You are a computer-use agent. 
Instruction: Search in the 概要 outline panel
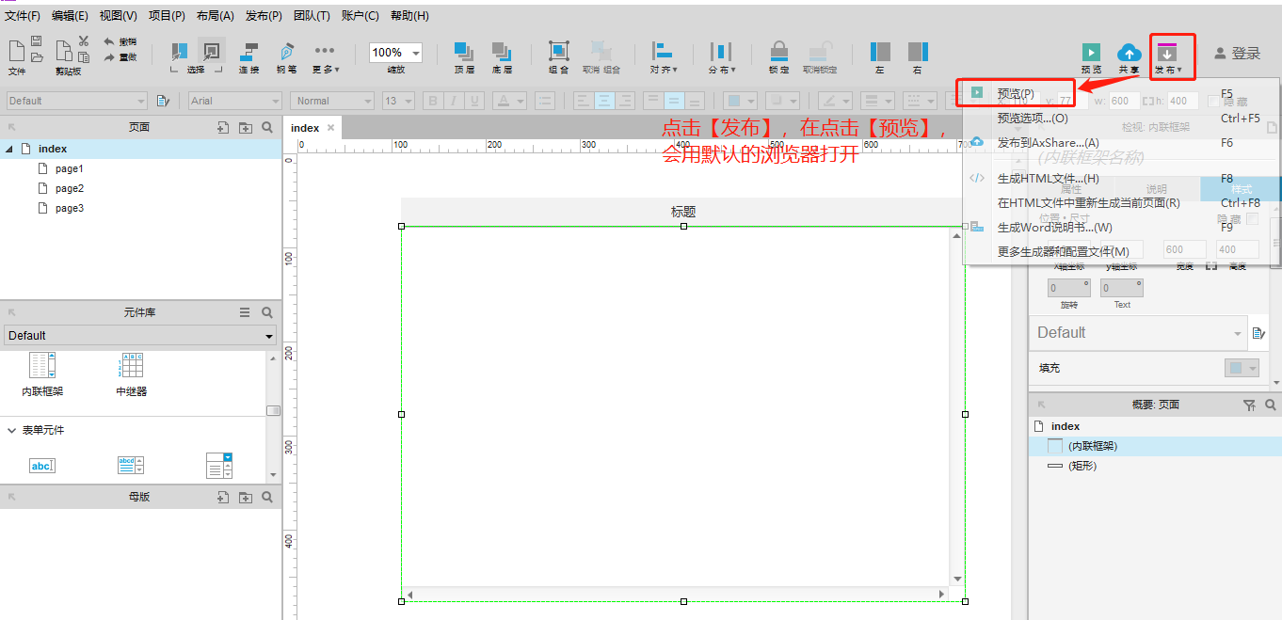[1270, 405]
